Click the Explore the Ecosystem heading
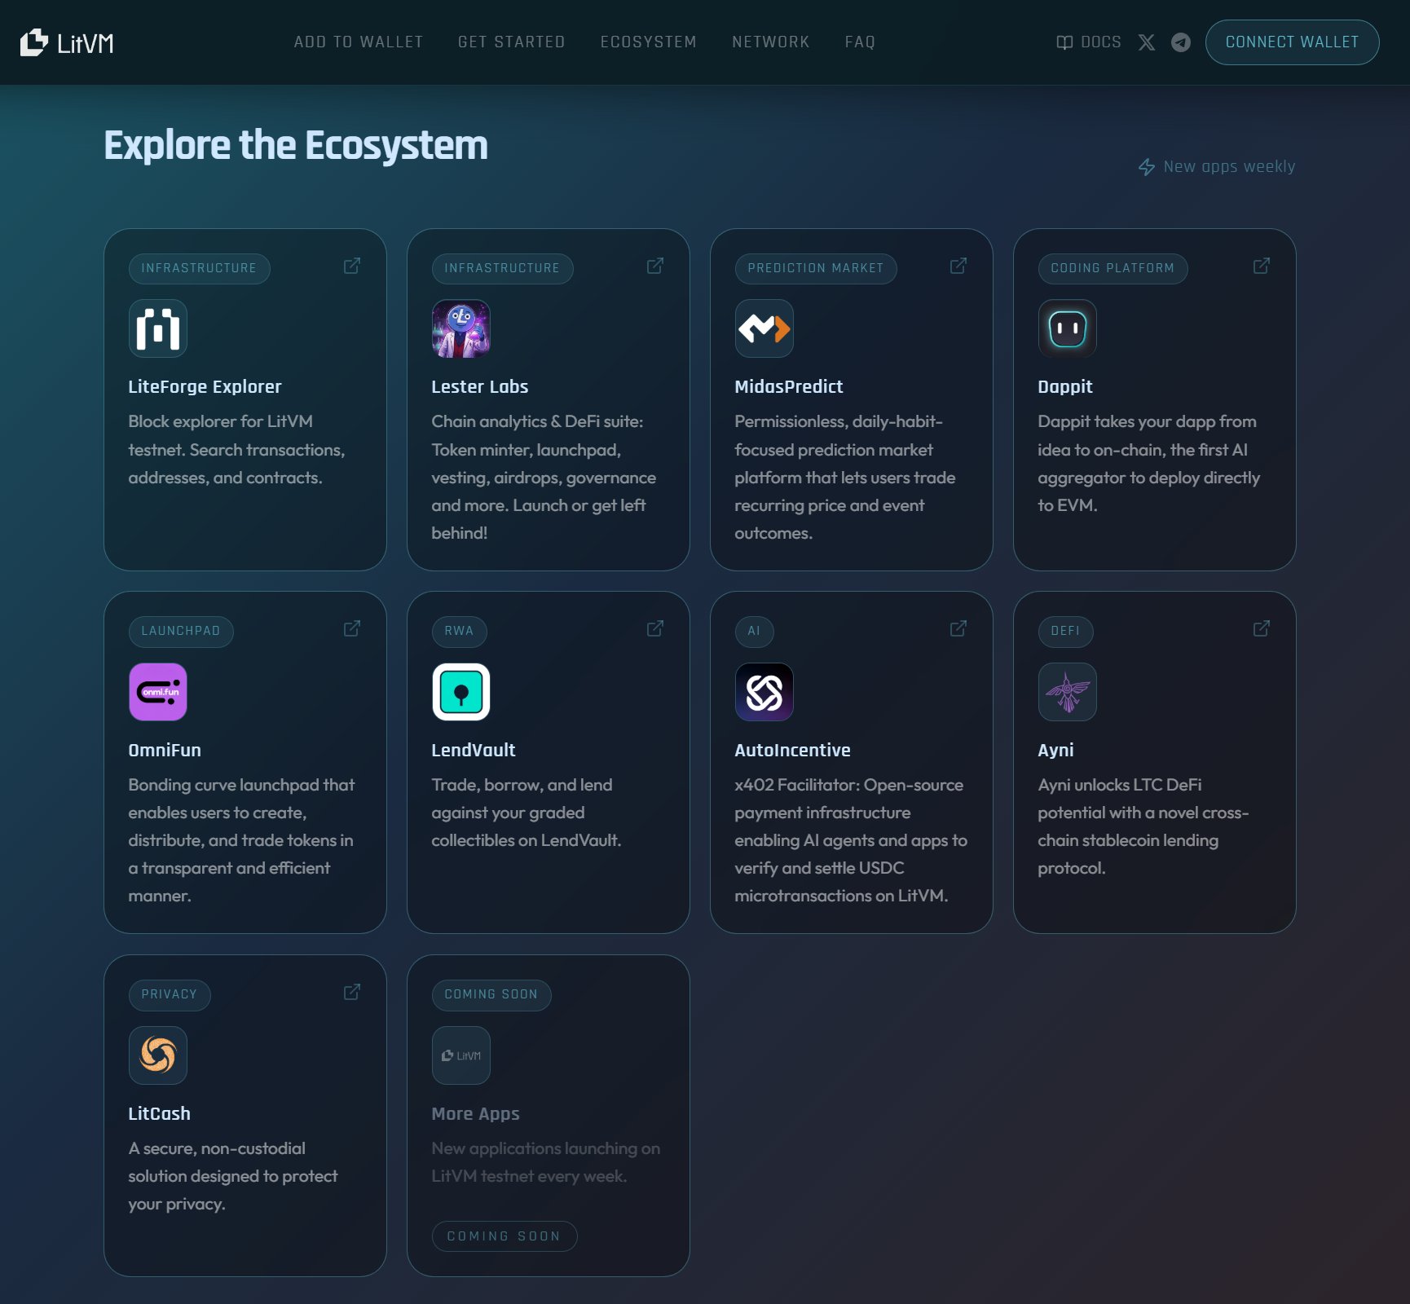This screenshot has width=1410, height=1304. (296, 146)
